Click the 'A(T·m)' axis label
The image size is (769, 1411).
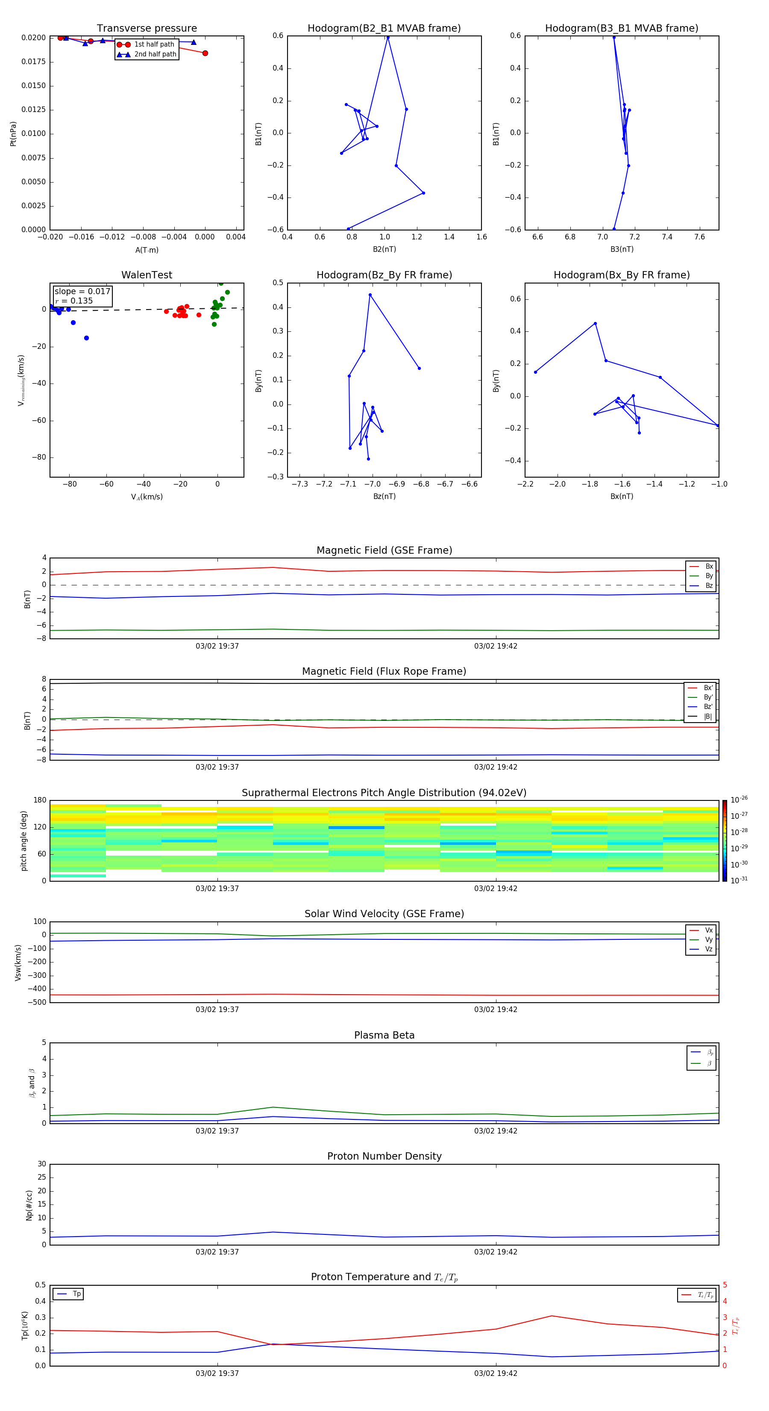click(147, 250)
